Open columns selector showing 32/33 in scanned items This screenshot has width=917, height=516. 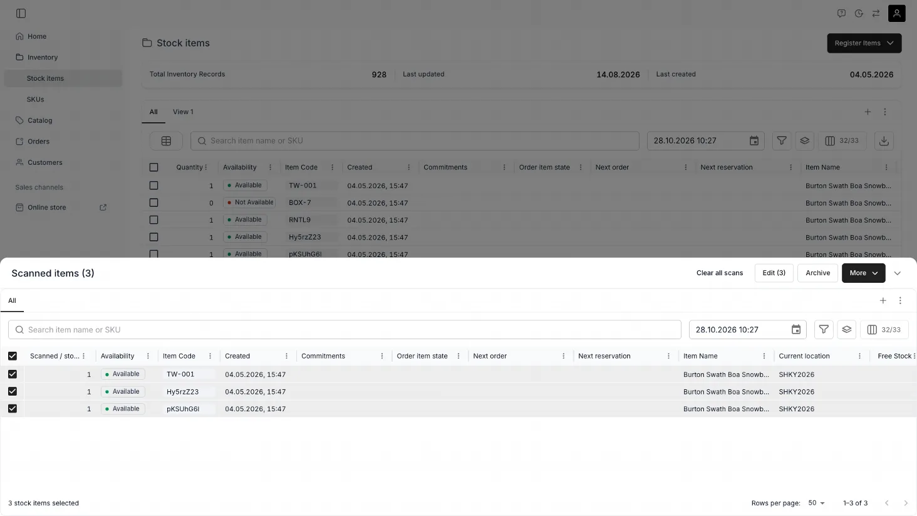tap(884, 330)
